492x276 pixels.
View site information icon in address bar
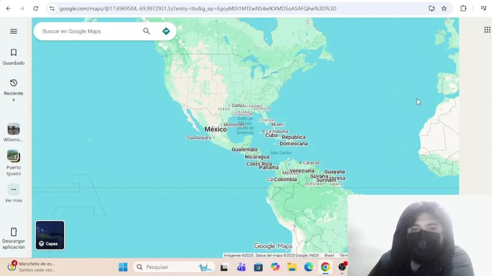[x=52, y=8]
